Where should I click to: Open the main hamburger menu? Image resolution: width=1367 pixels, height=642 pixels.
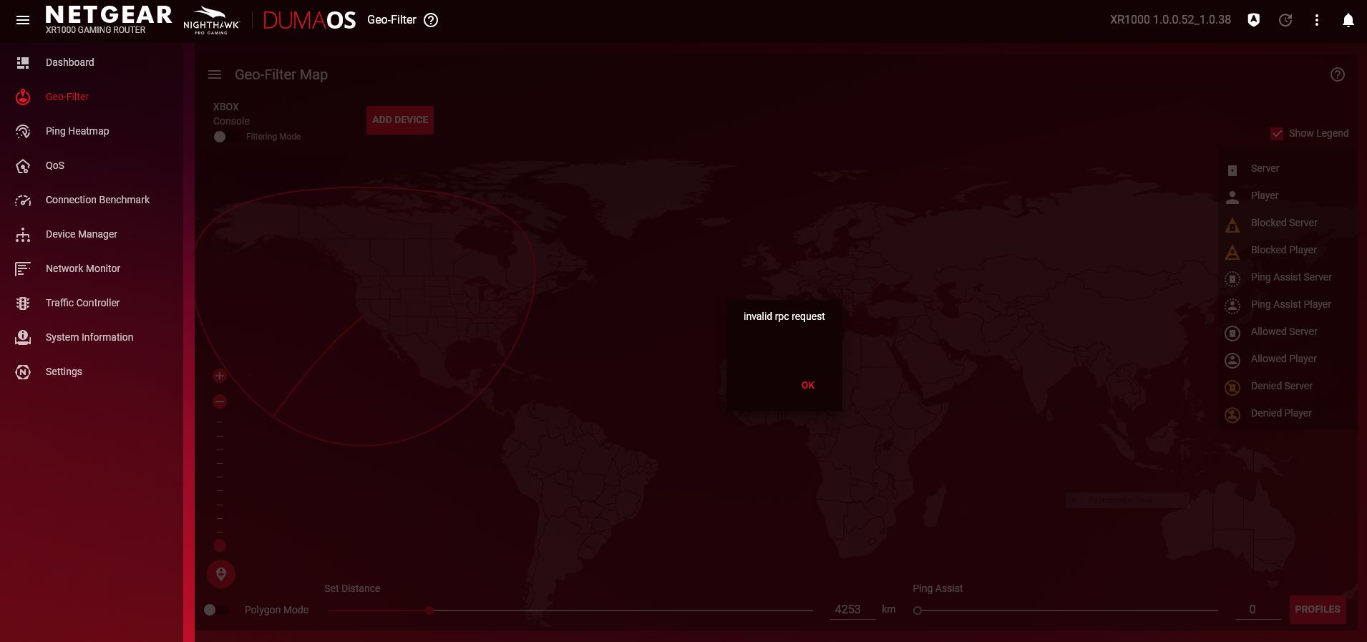[23, 20]
